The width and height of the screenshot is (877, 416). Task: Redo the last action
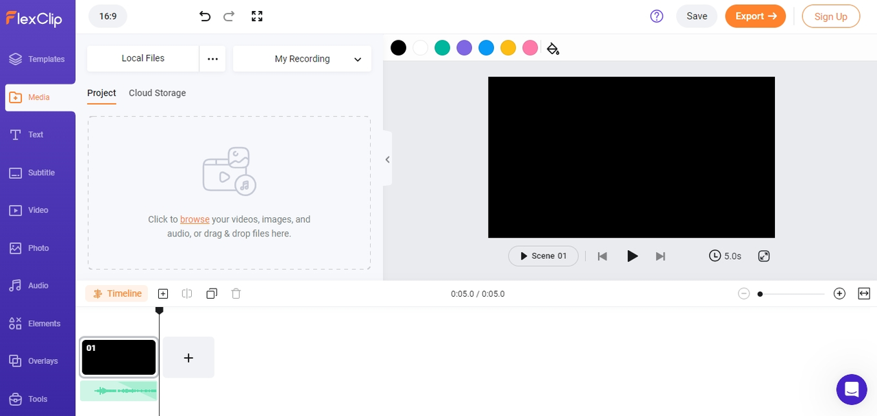(x=229, y=16)
